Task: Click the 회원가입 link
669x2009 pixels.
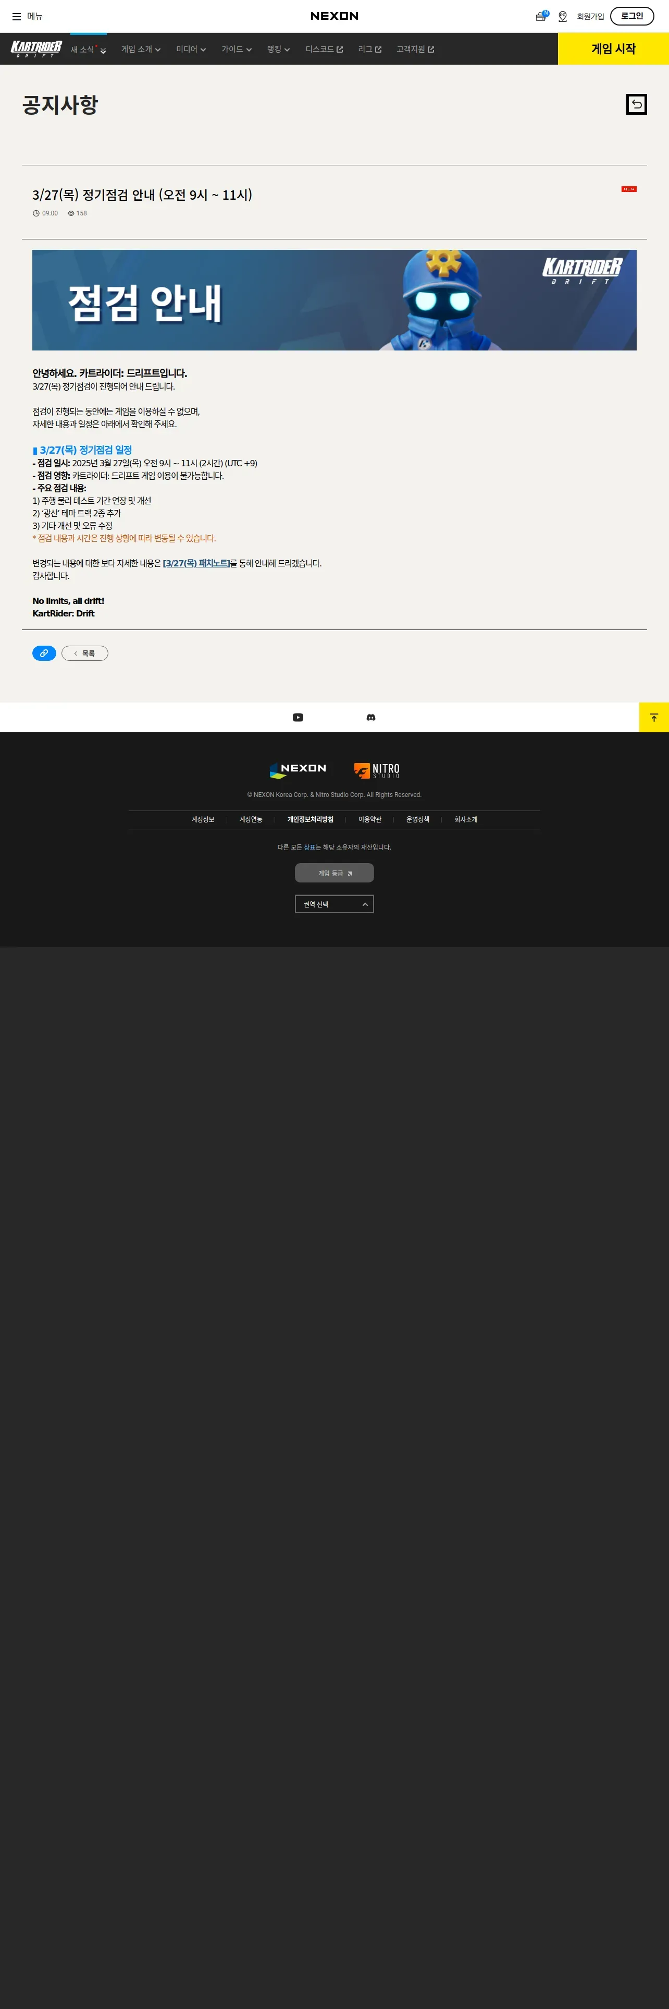Action: click(590, 16)
